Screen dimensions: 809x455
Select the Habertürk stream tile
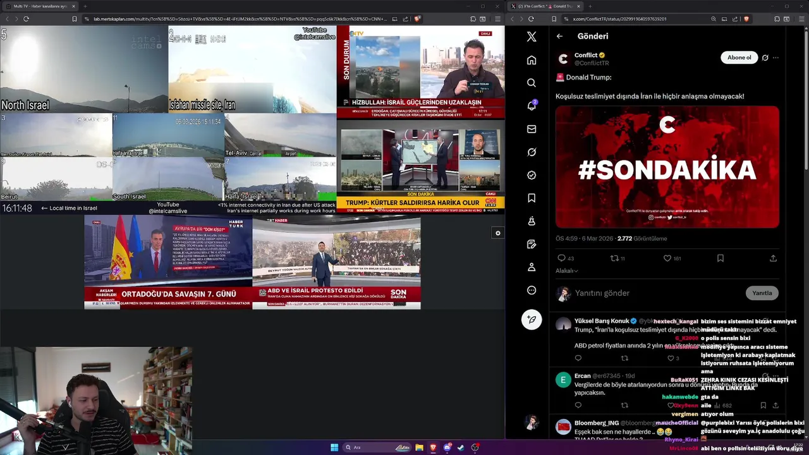pos(168,262)
